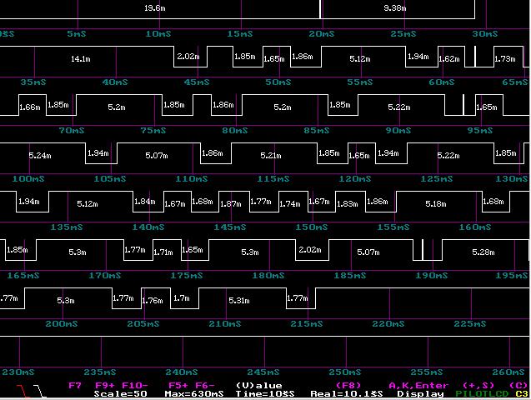Select the 1.73m pulse width value

(505, 59)
